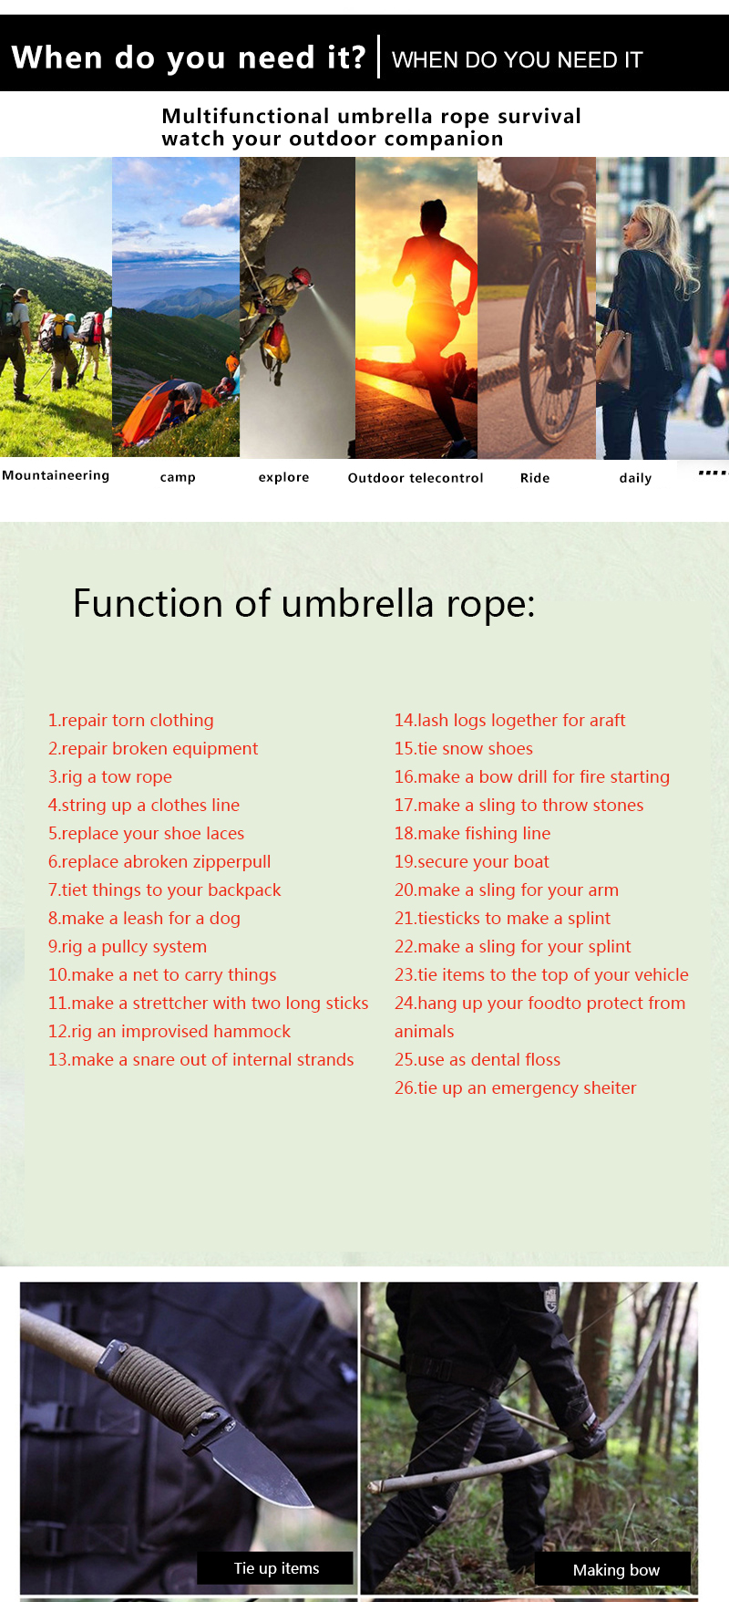Click the 'Mountaineering' caption text
729x1602 pixels.
coord(56,475)
